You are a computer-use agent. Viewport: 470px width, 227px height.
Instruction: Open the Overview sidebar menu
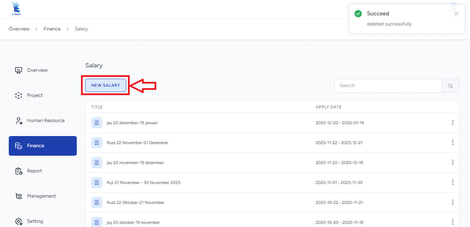tap(37, 70)
